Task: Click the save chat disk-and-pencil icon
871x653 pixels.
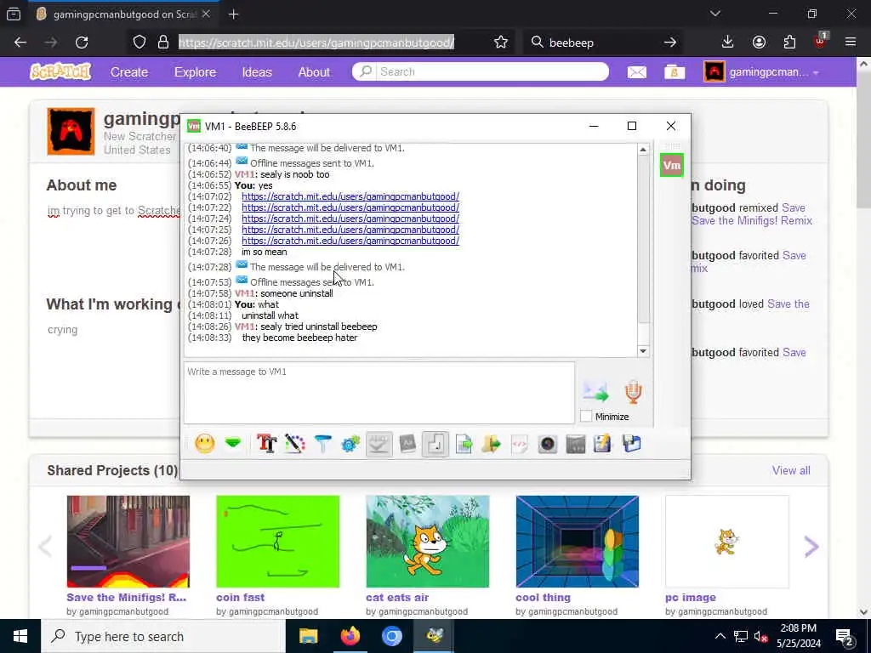Action: (603, 444)
